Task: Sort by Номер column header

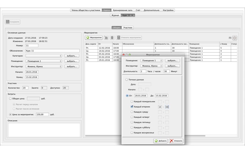Action: (x=225, y=44)
